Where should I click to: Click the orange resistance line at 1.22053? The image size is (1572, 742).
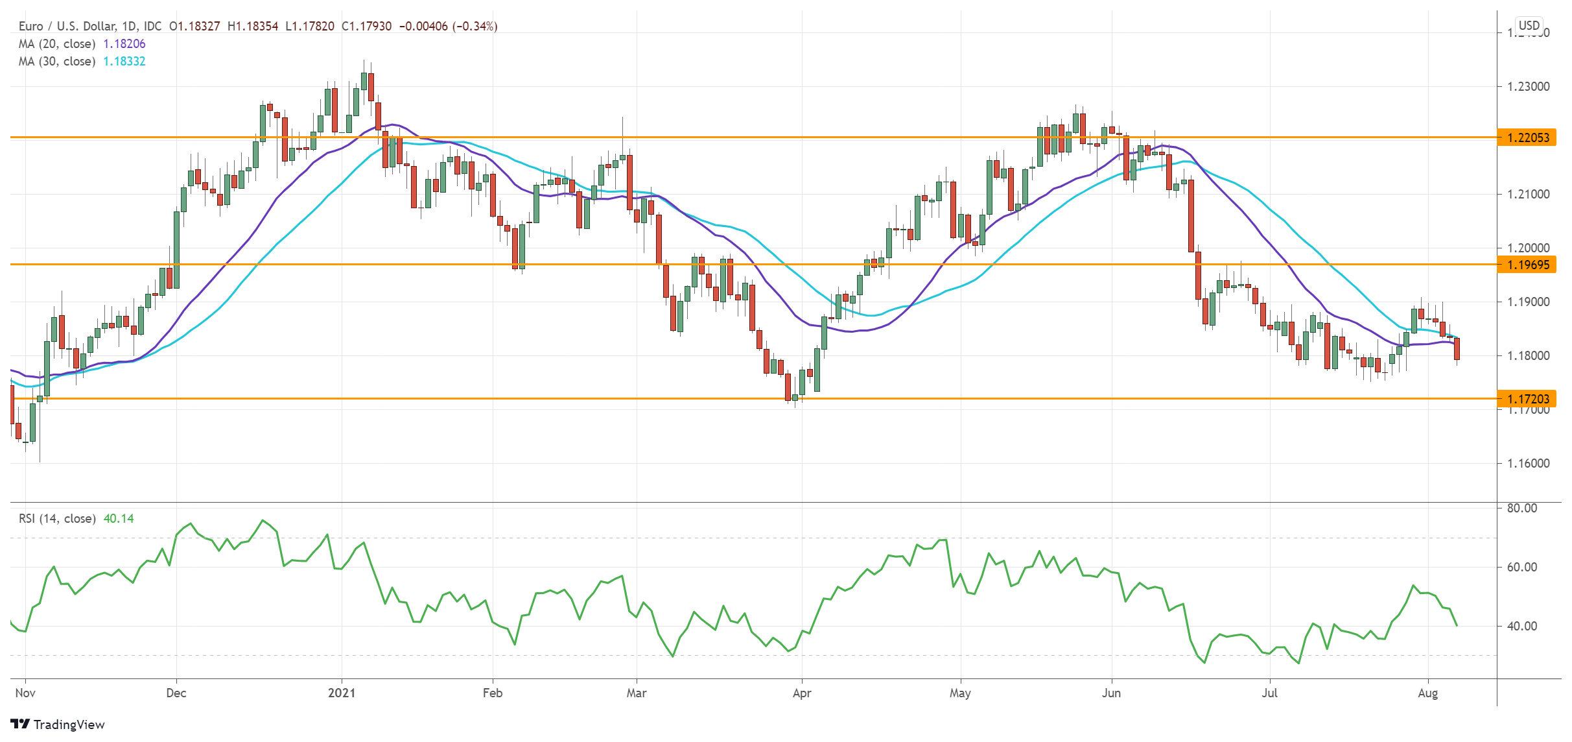[778, 138]
